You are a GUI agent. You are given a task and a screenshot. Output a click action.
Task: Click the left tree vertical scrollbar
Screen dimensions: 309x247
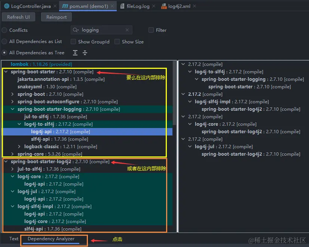(174, 93)
